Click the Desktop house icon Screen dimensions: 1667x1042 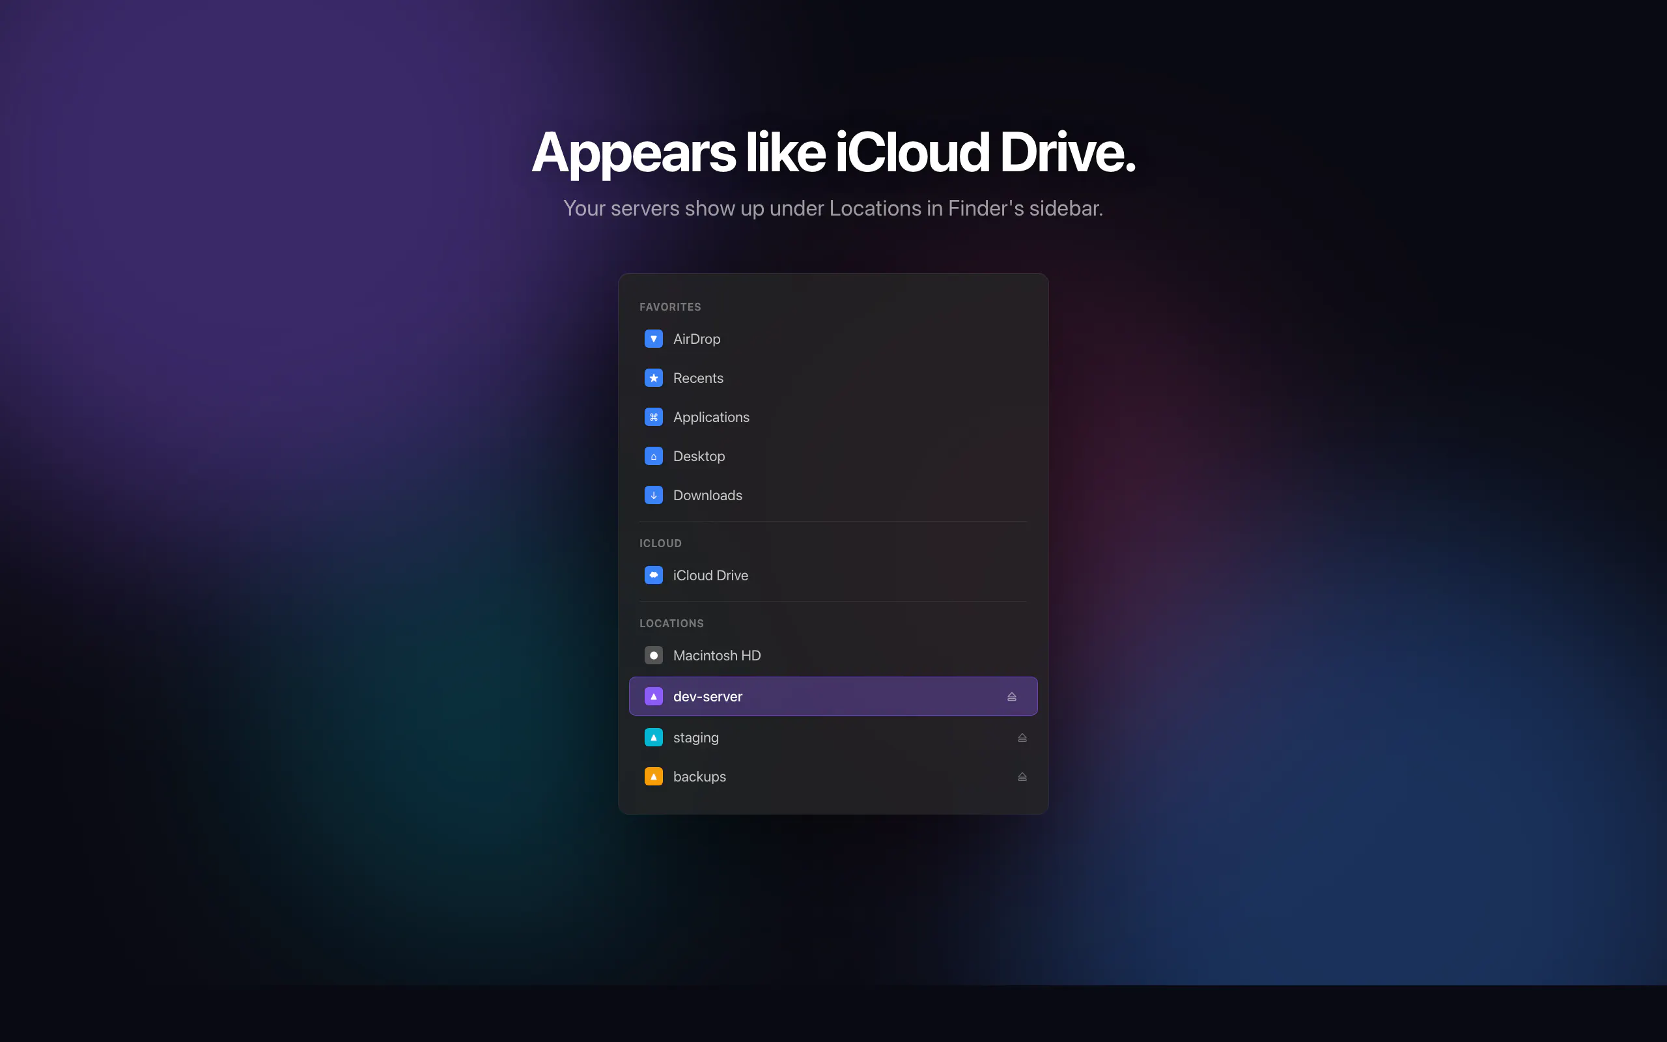click(653, 457)
